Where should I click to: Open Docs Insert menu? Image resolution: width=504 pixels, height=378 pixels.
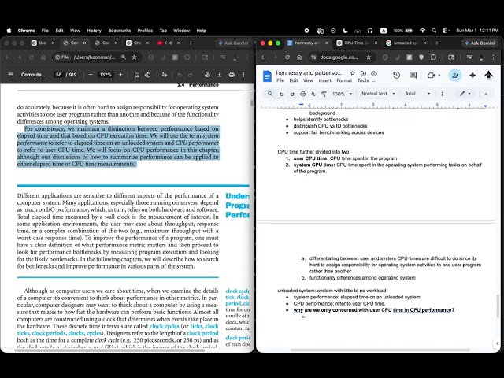pyautogui.click(x=324, y=80)
